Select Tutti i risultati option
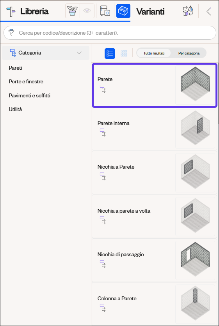 tap(154, 53)
